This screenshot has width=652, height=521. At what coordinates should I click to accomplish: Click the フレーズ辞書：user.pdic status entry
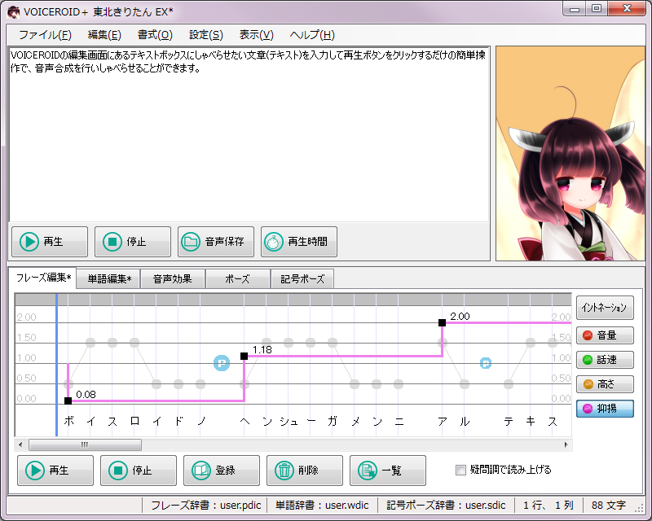coord(205,506)
